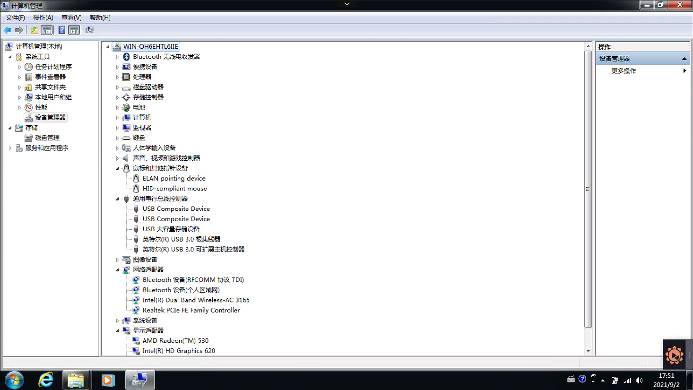The image size is (693, 390).
Task: Click the network signal tray icon
Action: 627,381
